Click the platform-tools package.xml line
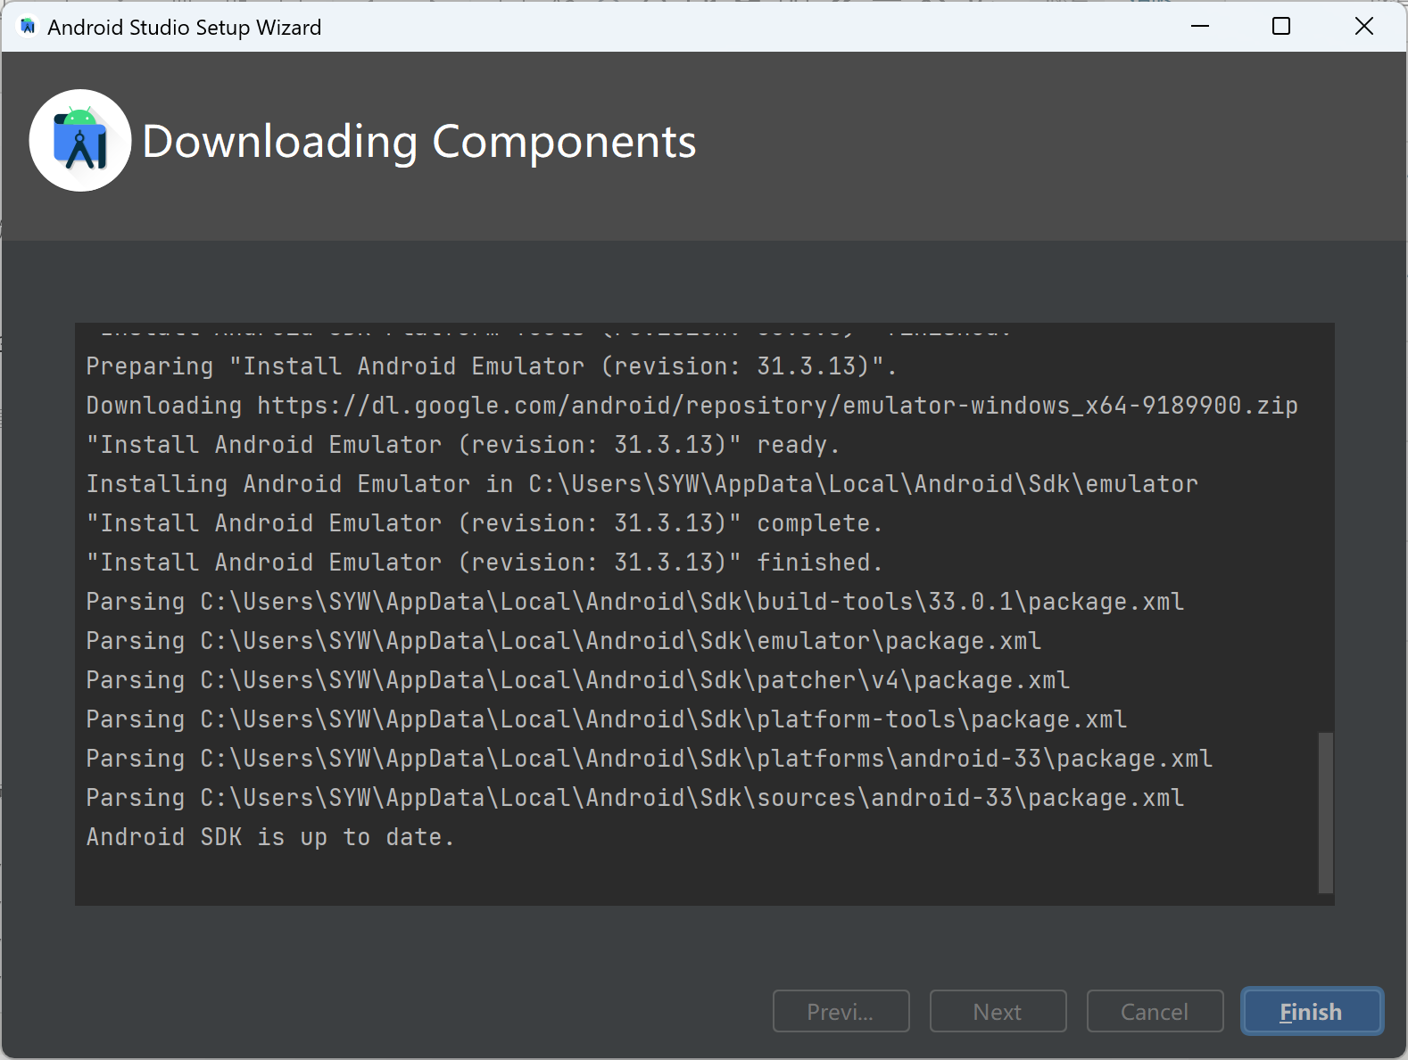The image size is (1408, 1060). [607, 719]
